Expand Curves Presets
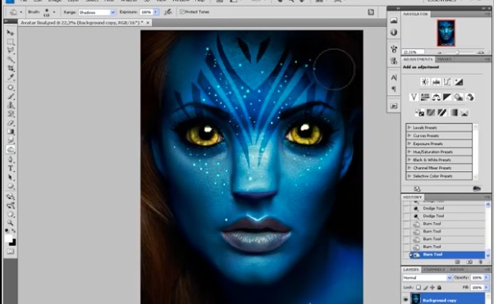 click(409, 136)
